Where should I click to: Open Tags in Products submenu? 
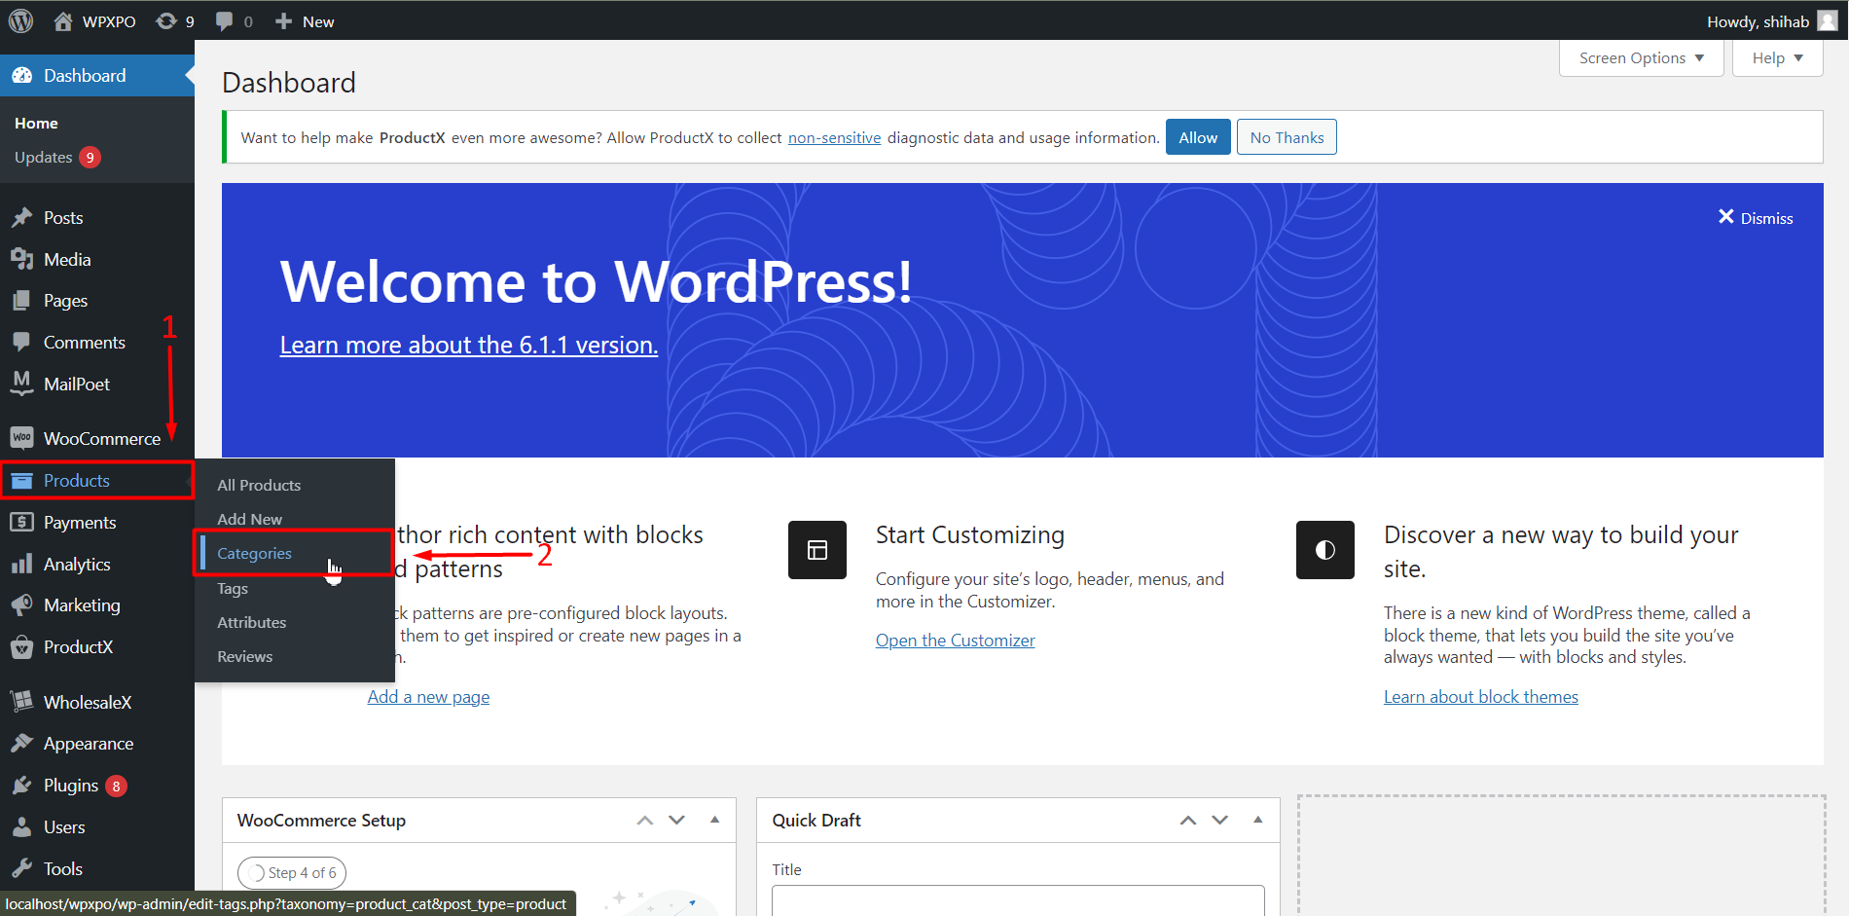[x=233, y=588]
